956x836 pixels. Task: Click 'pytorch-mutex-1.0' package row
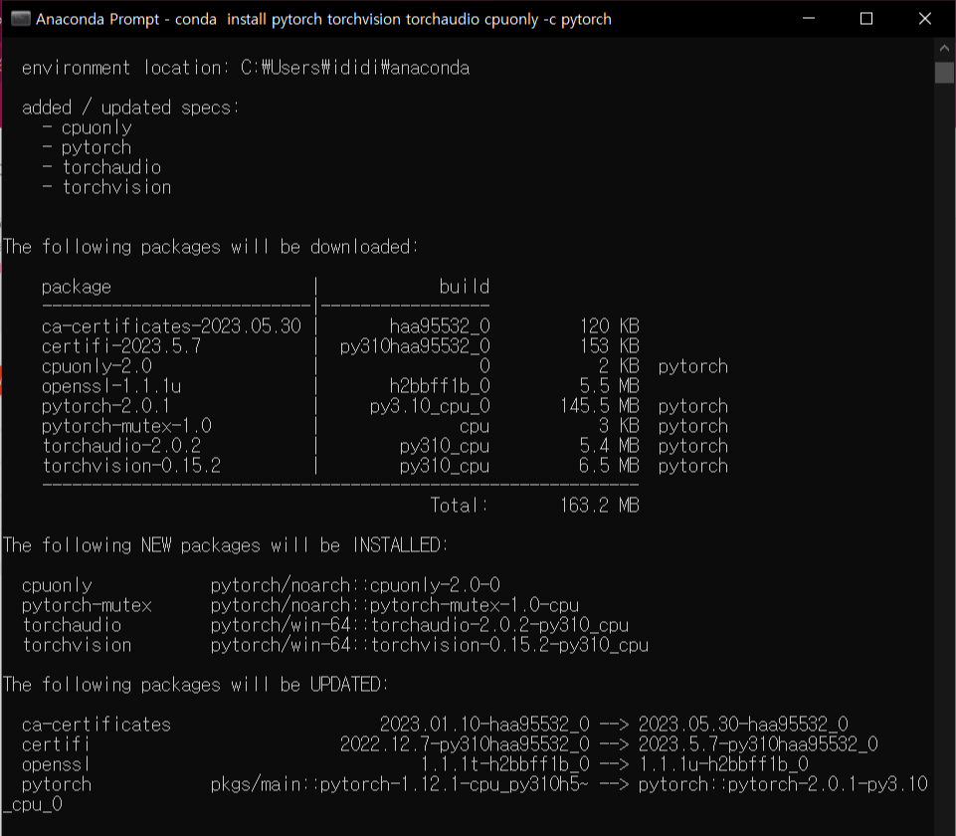click(x=385, y=426)
